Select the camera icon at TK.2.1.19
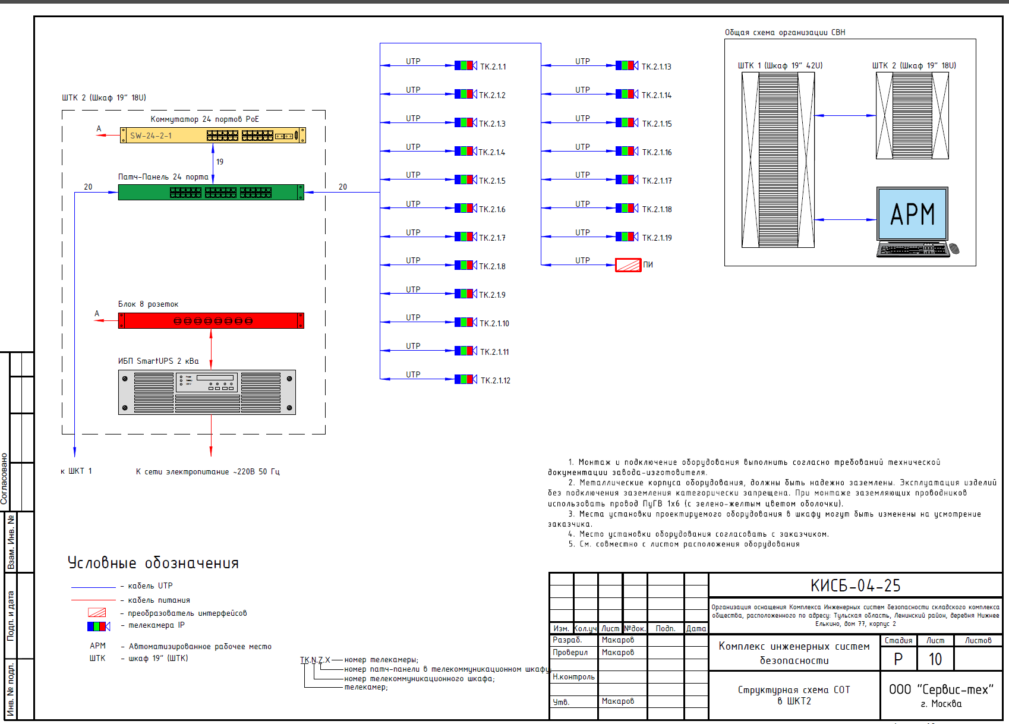 point(627,237)
